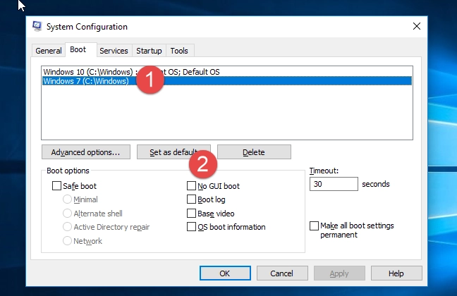The image size is (457, 296).
Task: Go to the Startup tab
Action: [x=149, y=51]
